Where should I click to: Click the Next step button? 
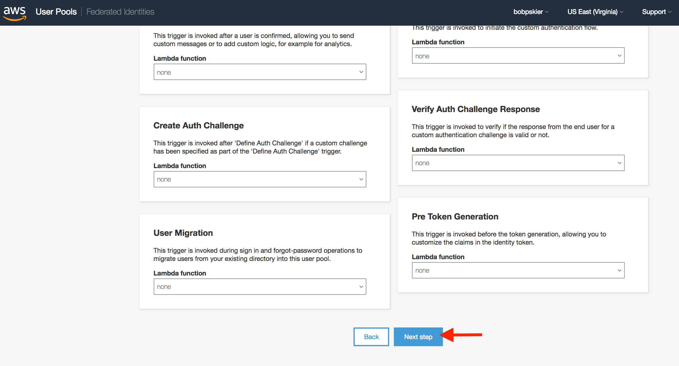418,337
